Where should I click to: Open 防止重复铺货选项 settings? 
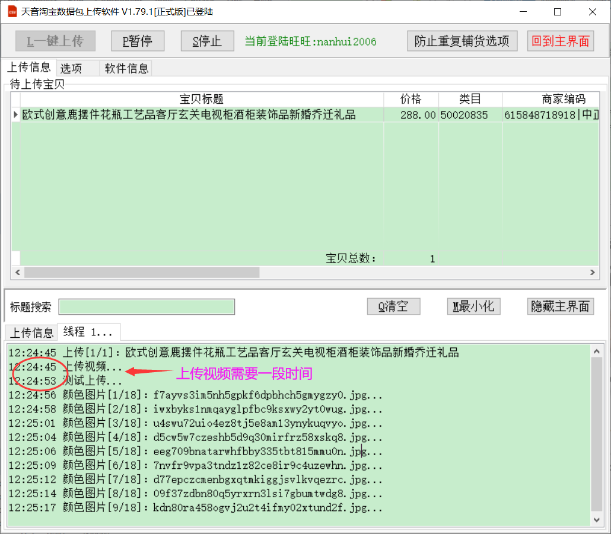[462, 41]
